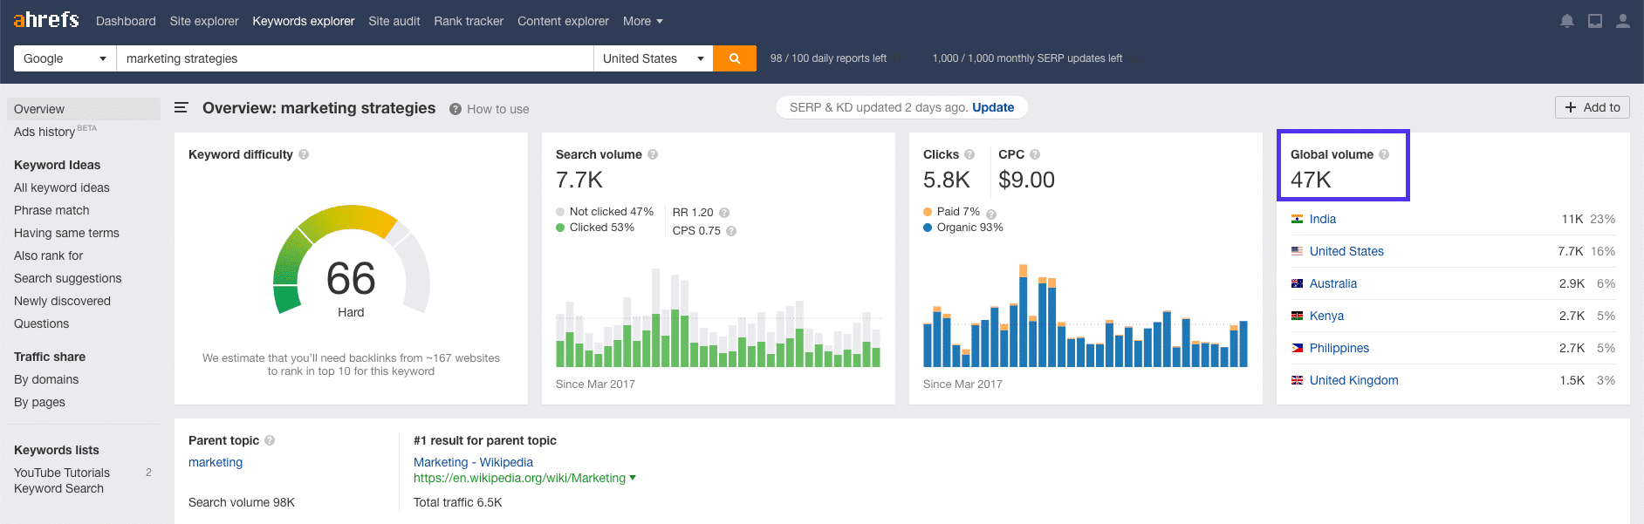Image resolution: width=1644 pixels, height=524 pixels.
Task: Click the Update link for SERP data
Action: click(993, 107)
